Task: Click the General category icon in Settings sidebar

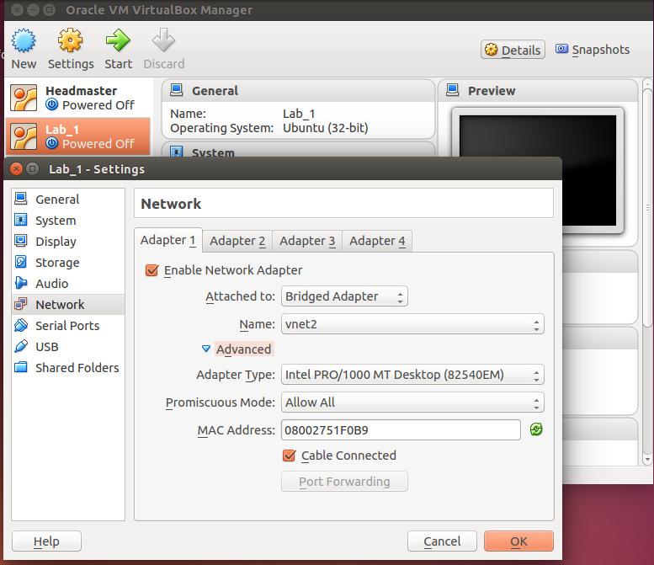Action: [21, 199]
